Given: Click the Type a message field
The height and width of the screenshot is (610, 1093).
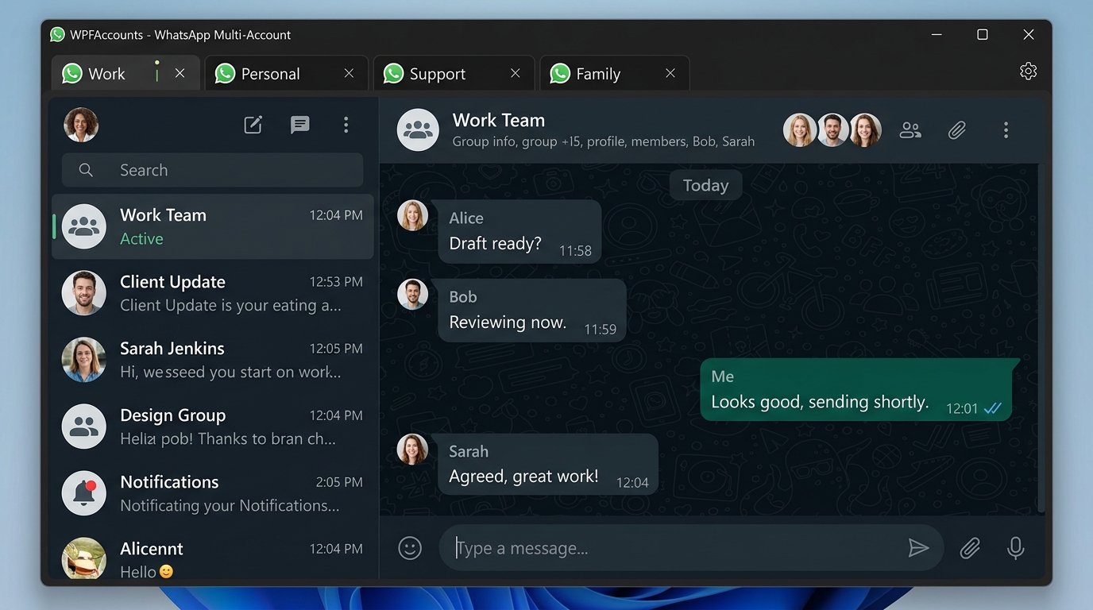Looking at the screenshot, I should pos(691,548).
